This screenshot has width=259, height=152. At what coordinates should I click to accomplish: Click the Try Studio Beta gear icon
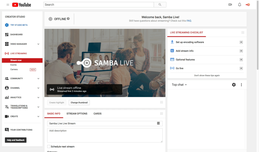[7, 25]
